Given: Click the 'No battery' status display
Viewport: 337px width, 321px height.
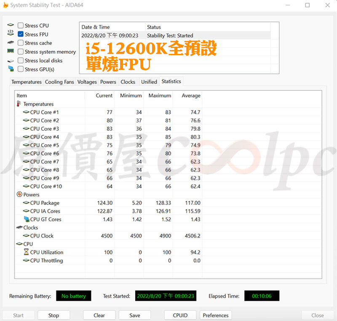Looking at the screenshot, I should (x=73, y=296).
